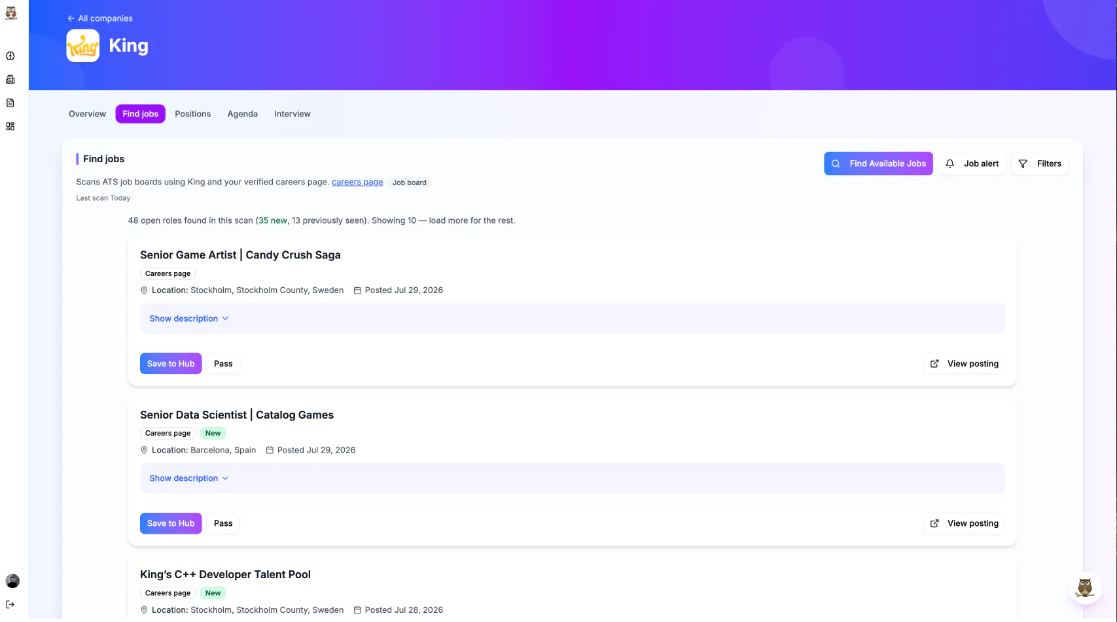Screen dimensions: 1117x622
Task: Click the King's C++ Developer Talent Pool title
Action: tap(225, 574)
